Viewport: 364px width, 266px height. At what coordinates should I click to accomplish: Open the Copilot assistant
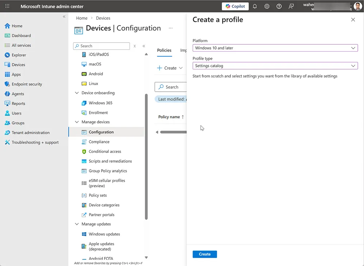(x=235, y=6)
